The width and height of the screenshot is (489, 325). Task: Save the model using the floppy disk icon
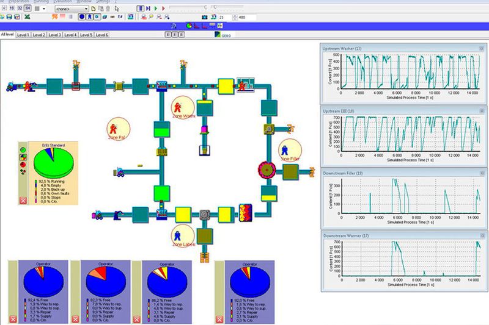[x=9, y=17]
